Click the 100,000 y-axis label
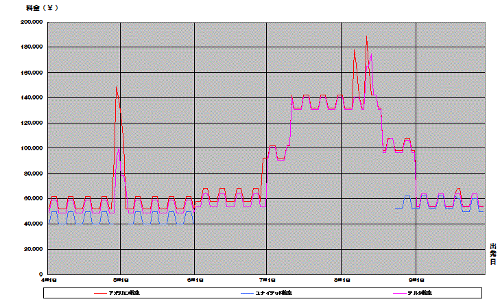 pos(32,148)
